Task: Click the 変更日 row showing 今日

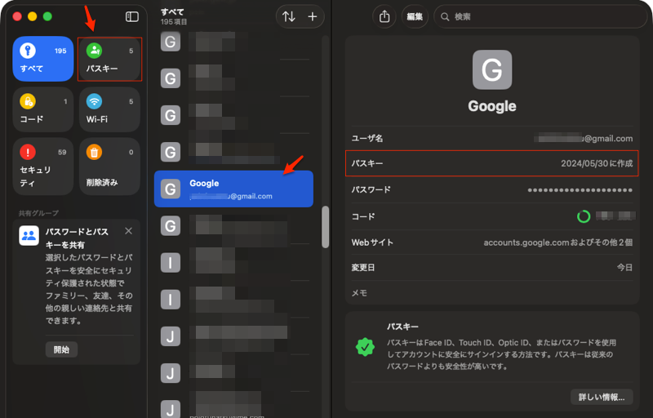Action: pyautogui.click(x=492, y=267)
